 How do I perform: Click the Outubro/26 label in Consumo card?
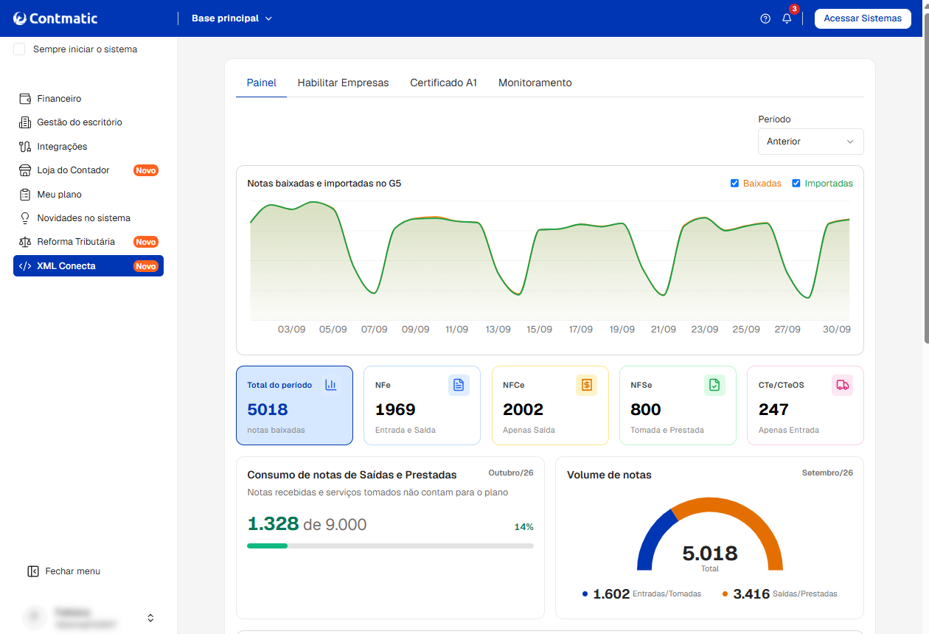pyautogui.click(x=511, y=473)
